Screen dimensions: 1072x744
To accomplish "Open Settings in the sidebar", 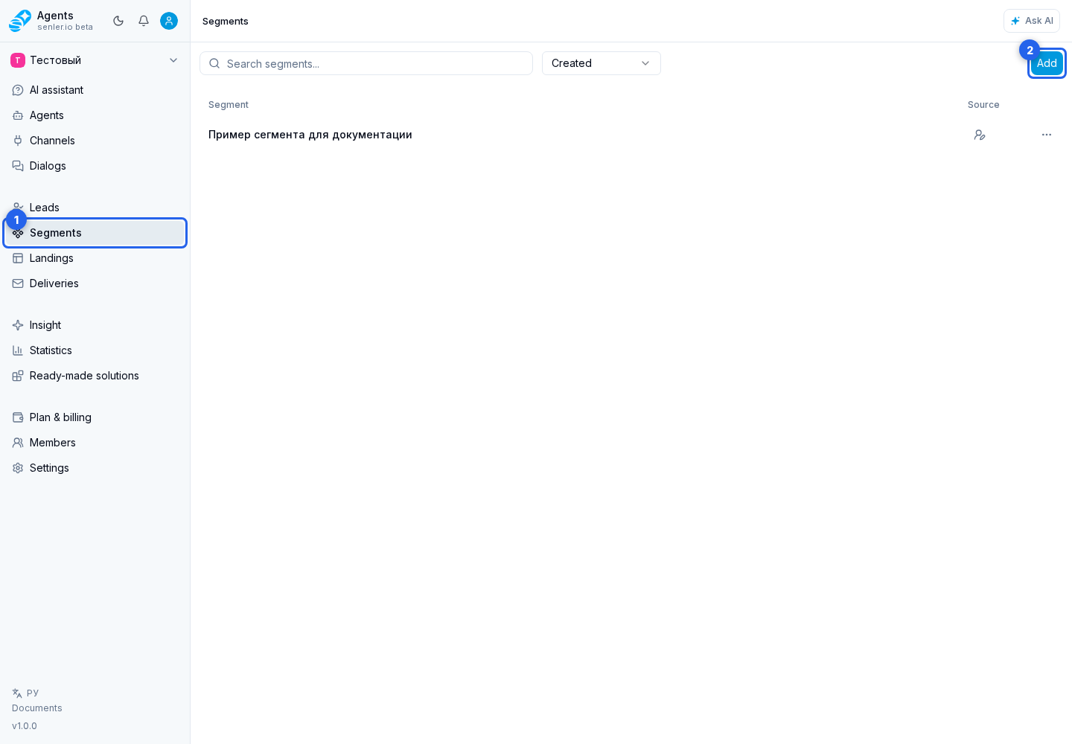I will [x=95, y=468].
